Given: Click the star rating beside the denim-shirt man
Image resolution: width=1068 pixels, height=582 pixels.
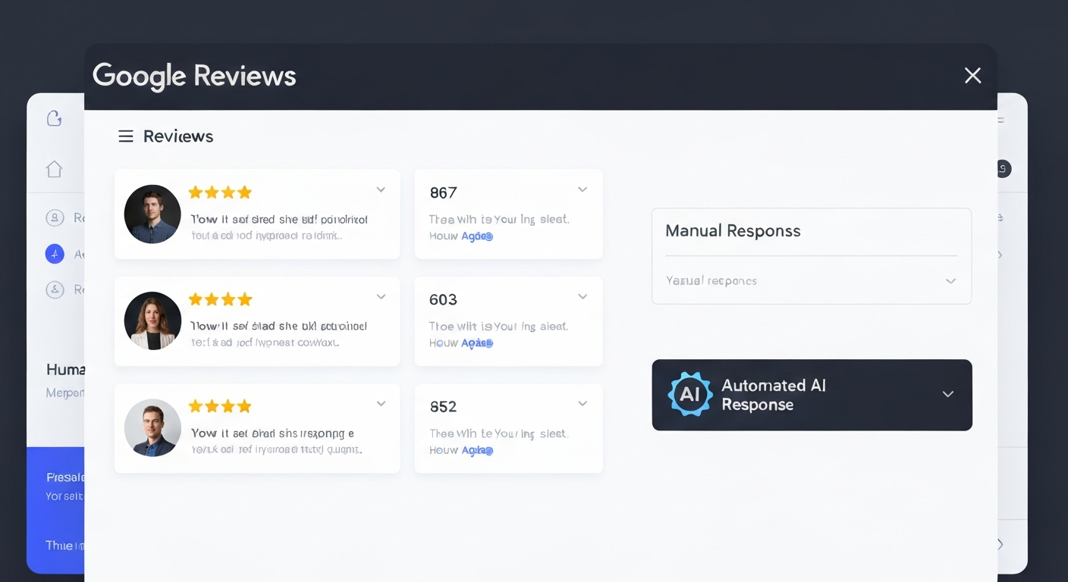Looking at the screenshot, I should point(220,192).
